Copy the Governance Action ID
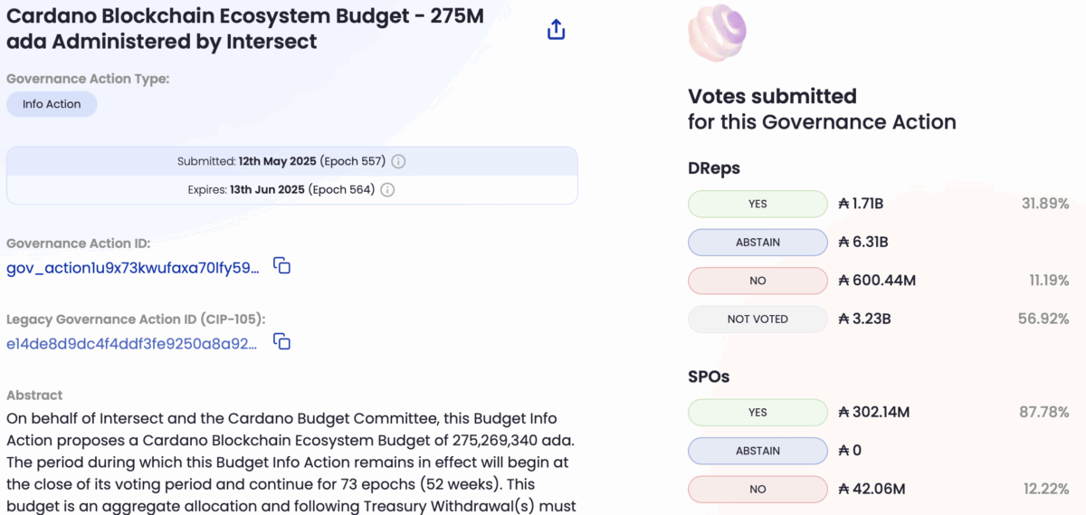Viewport: 1086px width, 515px height. coord(282,267)
